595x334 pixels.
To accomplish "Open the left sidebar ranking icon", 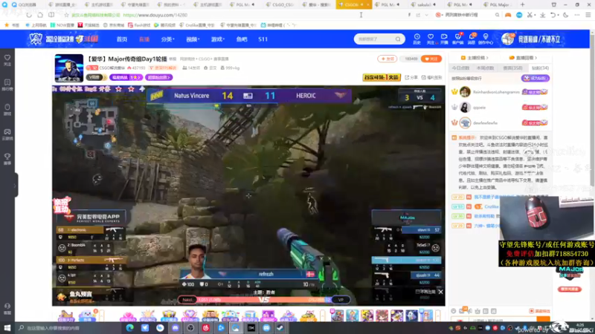I will coord(7,85).
